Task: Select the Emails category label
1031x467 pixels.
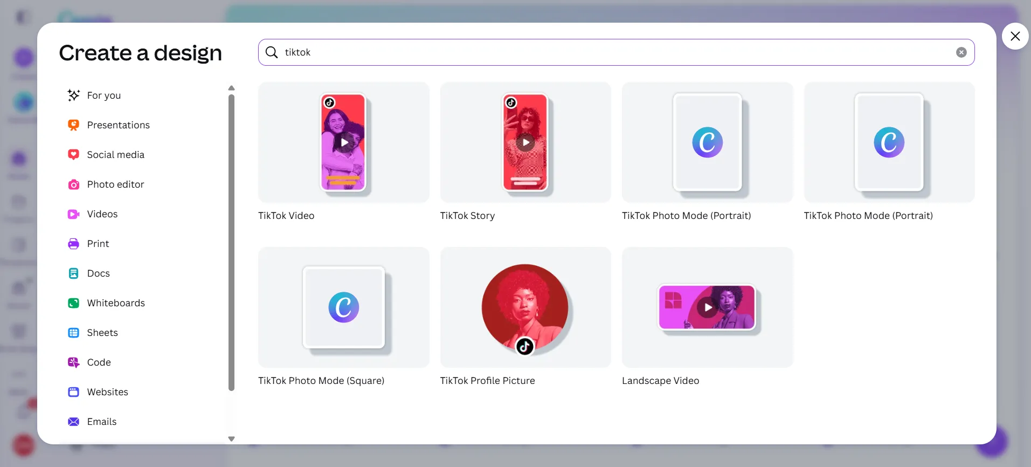Action: point(102,422)
